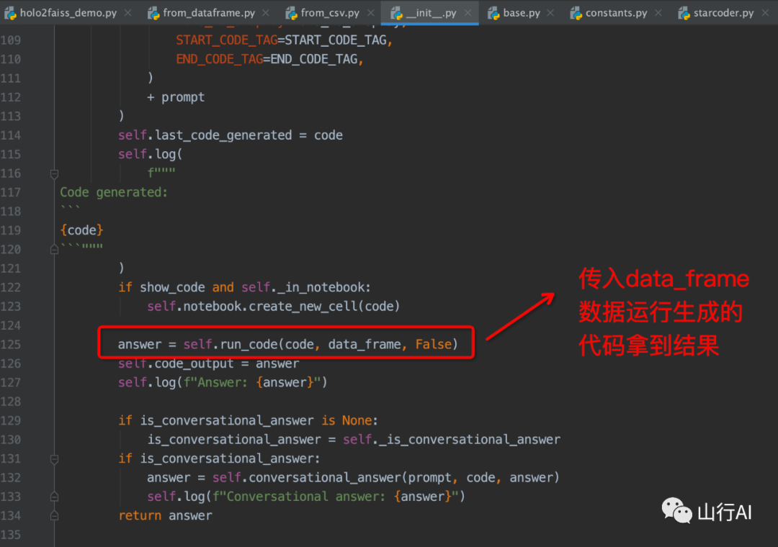Toggle the fold marker at line 134

[x=55, y=516]
